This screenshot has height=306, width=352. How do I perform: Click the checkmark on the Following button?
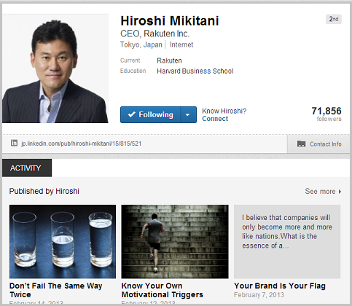pyautogui.click(x=131, y=114)
